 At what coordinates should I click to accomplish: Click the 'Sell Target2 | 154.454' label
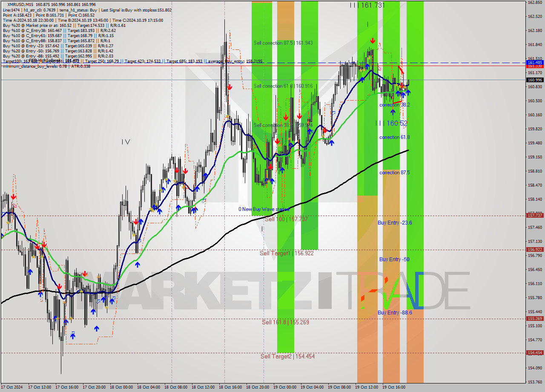pyautogui.click(x=288, y=356)
